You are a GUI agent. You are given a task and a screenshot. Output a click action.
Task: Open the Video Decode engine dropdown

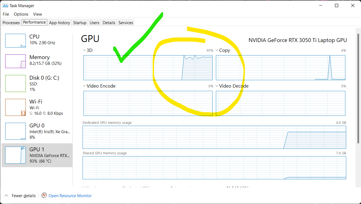232,86
